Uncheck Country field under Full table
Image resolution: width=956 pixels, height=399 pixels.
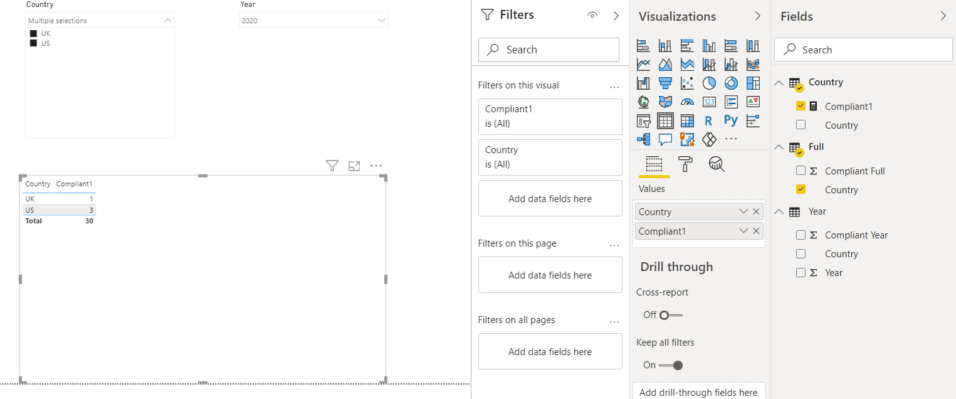pyautogui.click(x=801, y=189)
